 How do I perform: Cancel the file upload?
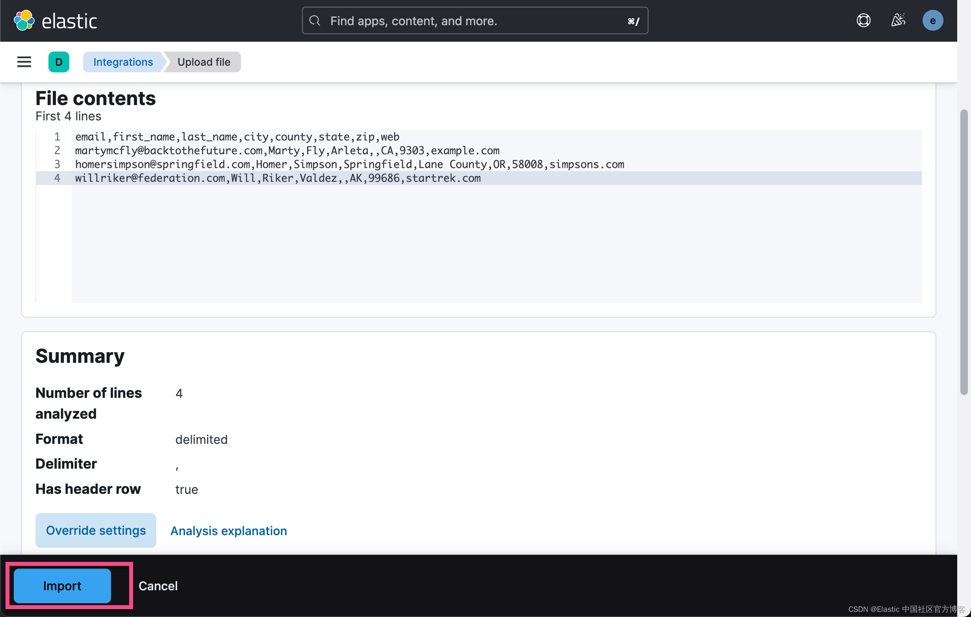point(158,586)
